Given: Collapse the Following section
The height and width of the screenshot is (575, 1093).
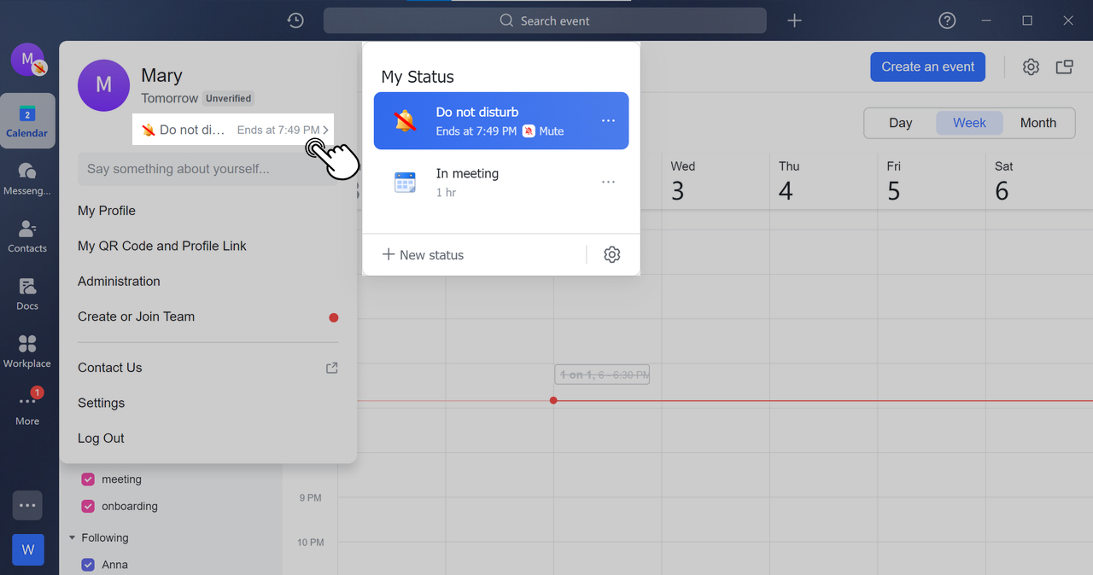Looking at the screenshot, I should coord(72,537).
